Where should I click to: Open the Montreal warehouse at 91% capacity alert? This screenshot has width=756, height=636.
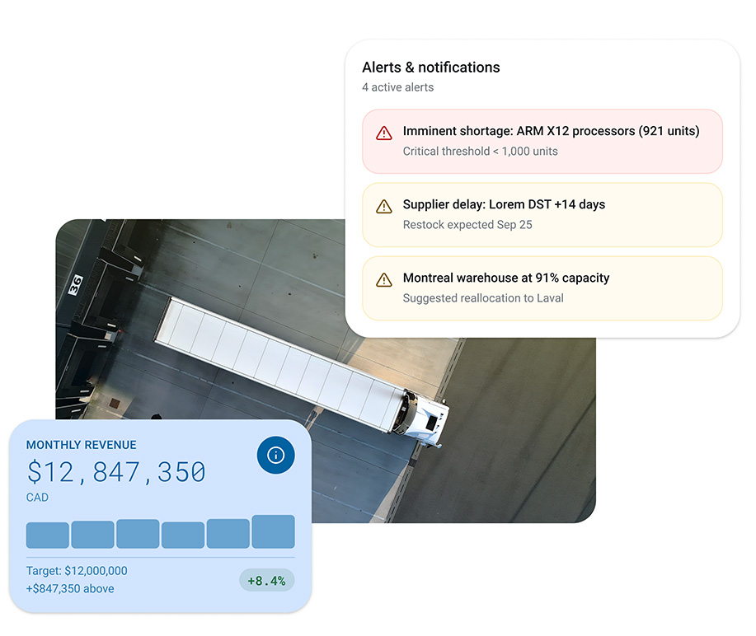tap(542, 288)
